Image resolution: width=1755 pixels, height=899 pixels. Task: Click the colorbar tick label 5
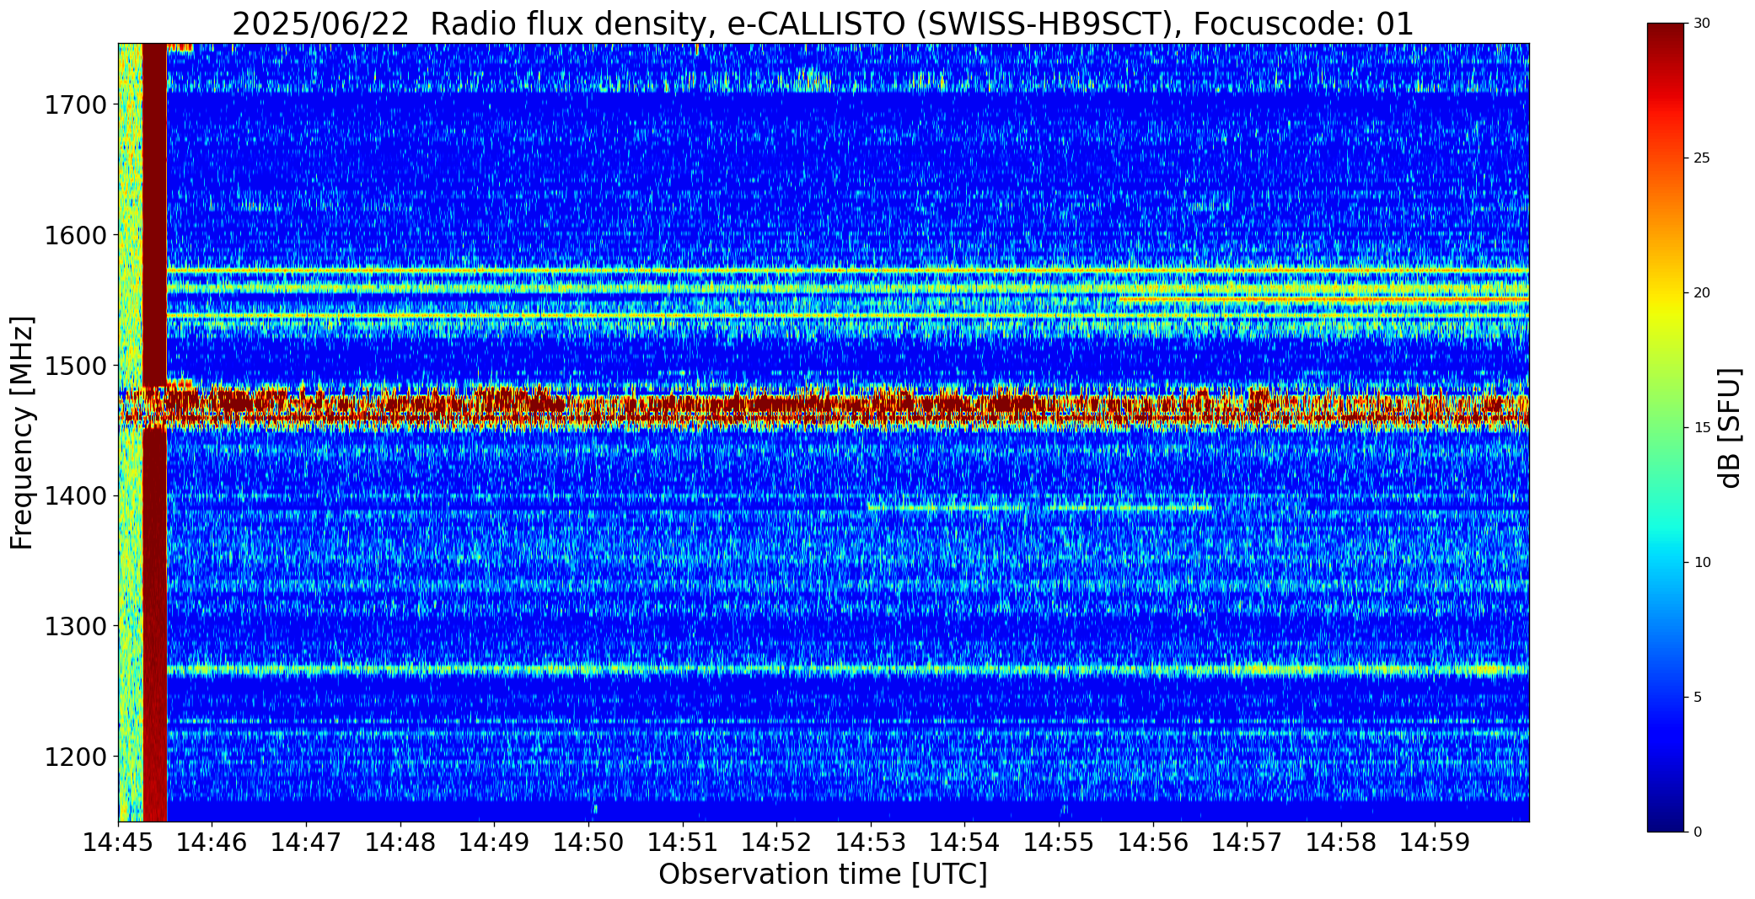point(1698,698)
